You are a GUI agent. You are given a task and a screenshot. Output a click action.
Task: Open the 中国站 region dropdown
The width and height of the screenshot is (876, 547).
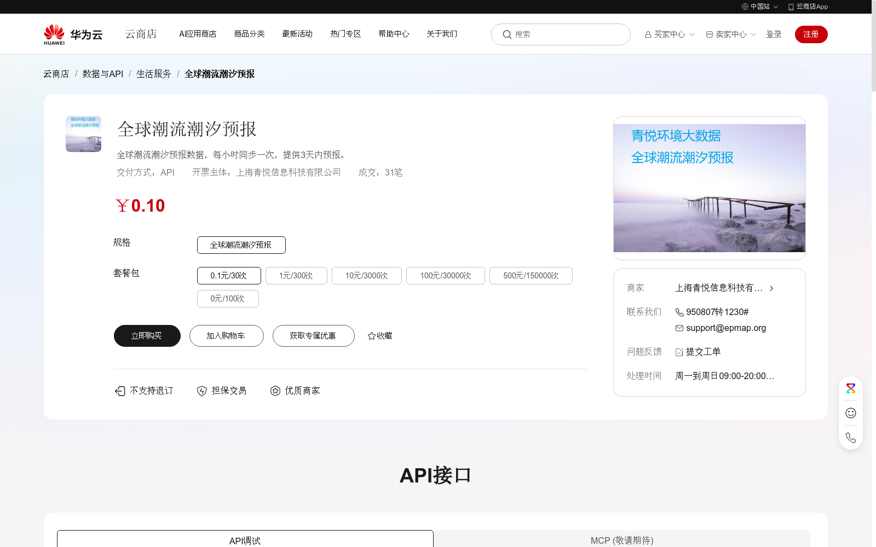pos(761,7)
